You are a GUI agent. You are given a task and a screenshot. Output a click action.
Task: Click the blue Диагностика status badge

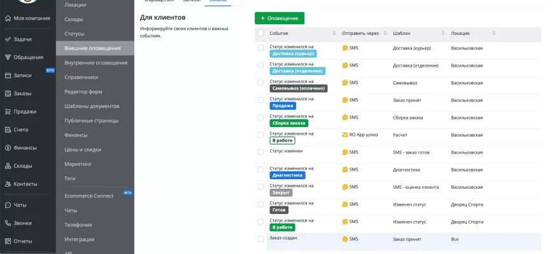coord(287,175)
